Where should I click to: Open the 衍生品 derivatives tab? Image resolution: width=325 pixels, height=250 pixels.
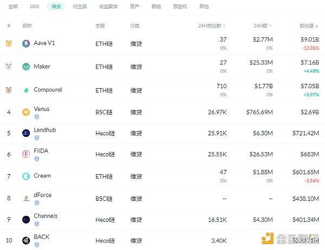pyautogui.click(x=80, y=6)
